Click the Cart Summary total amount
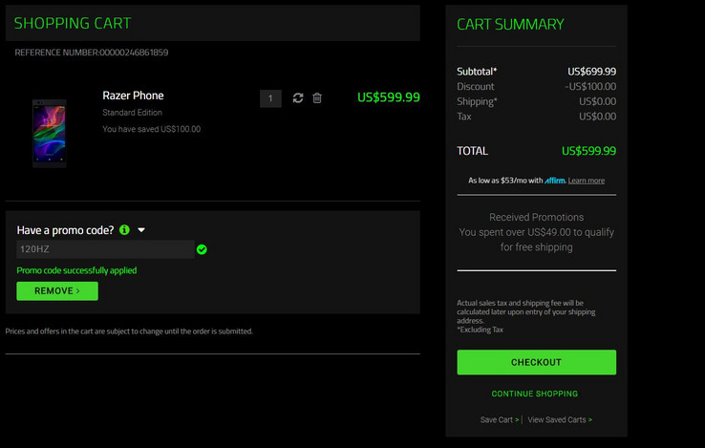The image size is (705, 448). point(588,151)
